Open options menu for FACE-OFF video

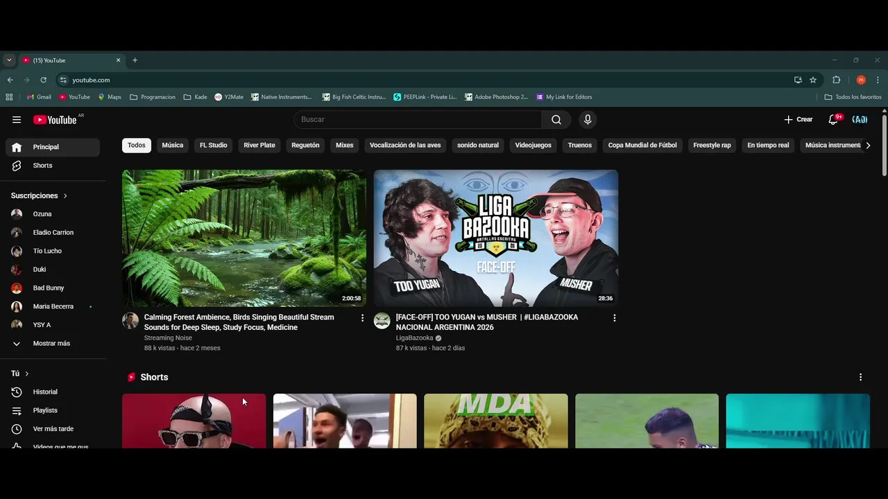point(614,318)
